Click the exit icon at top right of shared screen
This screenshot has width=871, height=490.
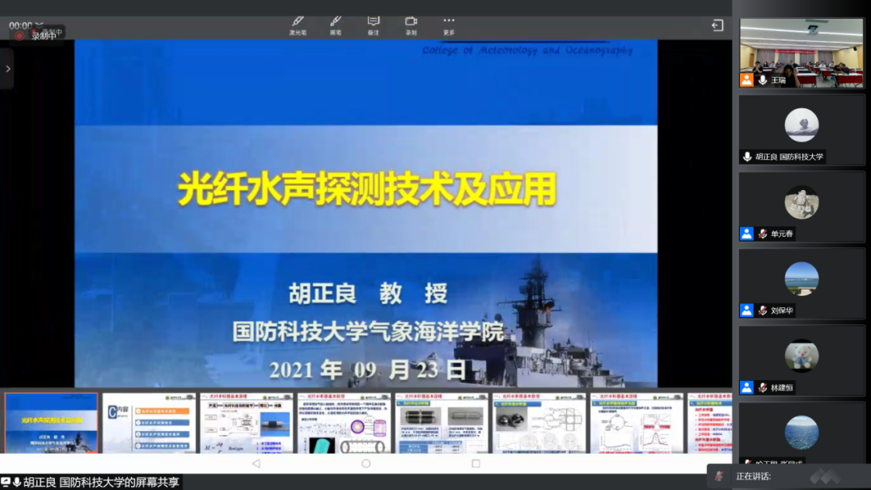(x=717, y=26)
